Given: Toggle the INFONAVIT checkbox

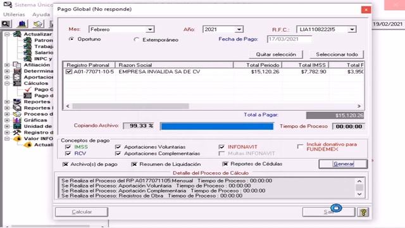Looking at the screenshot, I should point(221,147).
